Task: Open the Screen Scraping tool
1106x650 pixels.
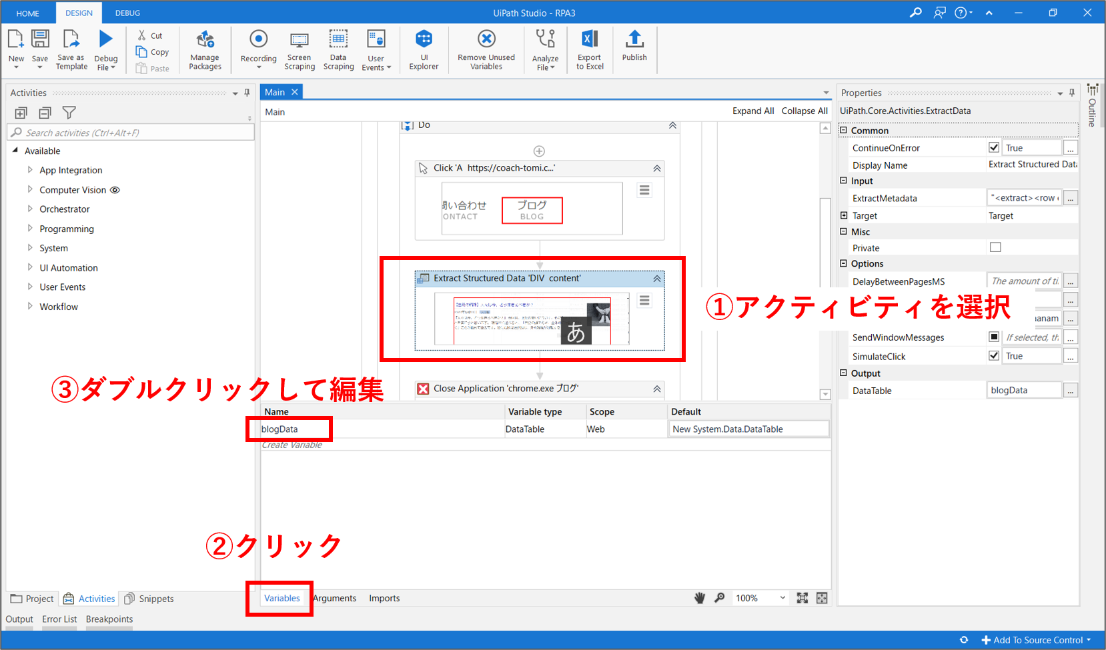Action: (x=300, y=41)
